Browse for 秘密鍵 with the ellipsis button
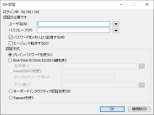Screen dimensions: 154x115 pyautogui.click(x=141, y=66)
